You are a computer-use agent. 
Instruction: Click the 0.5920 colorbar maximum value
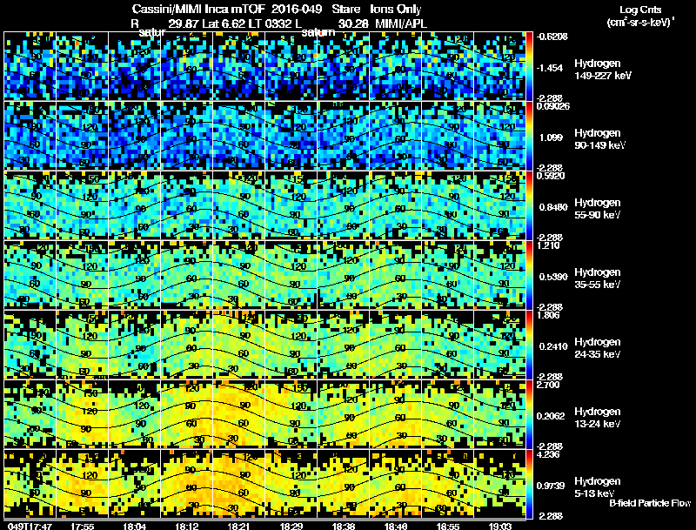click(551, 176)
